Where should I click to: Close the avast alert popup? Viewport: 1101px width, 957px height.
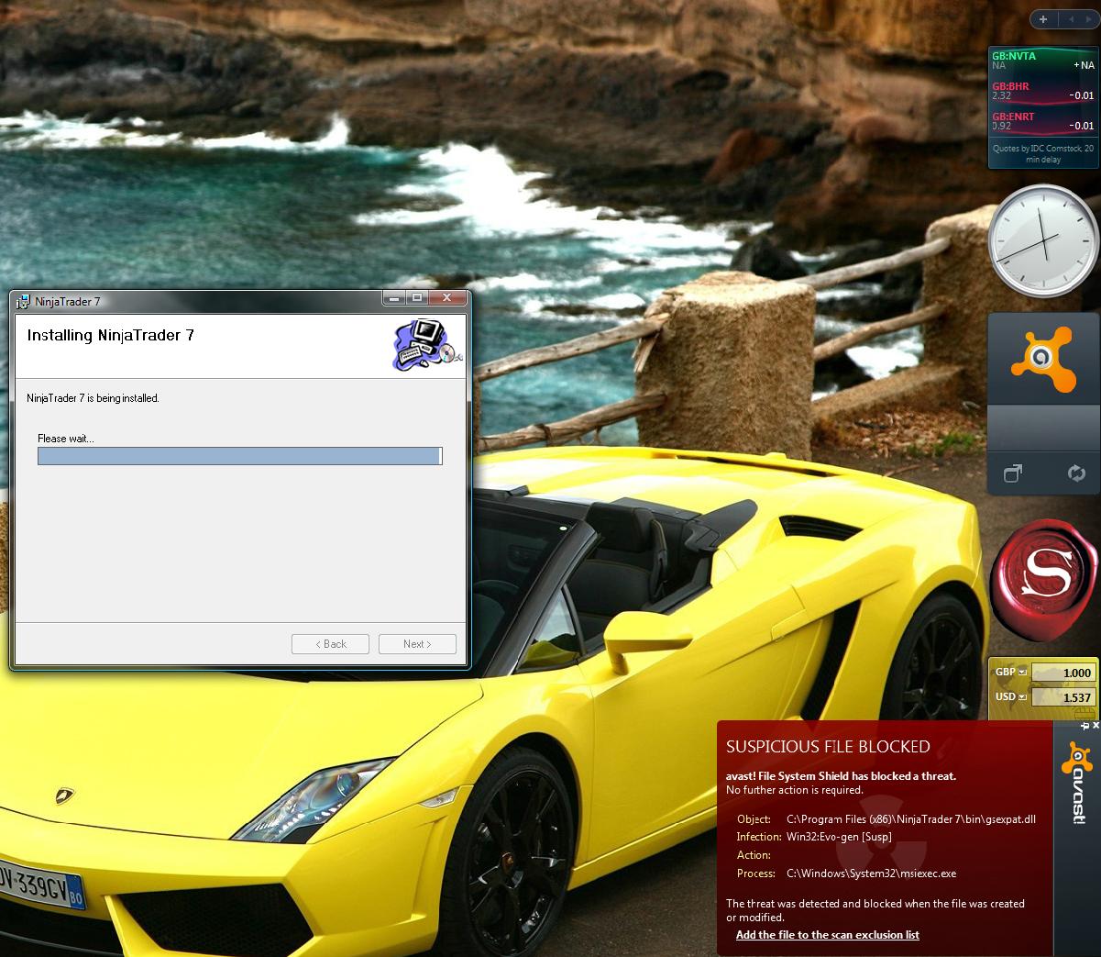click(x=1095, y=726)
